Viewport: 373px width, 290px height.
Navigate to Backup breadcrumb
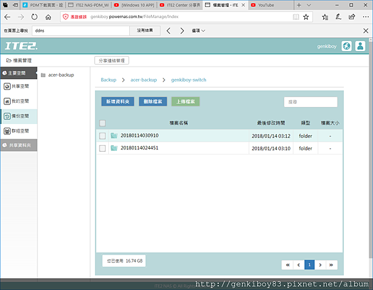108,80
